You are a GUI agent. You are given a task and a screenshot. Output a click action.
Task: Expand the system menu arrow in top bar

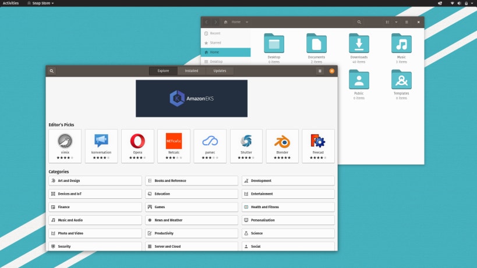point(472,3)
